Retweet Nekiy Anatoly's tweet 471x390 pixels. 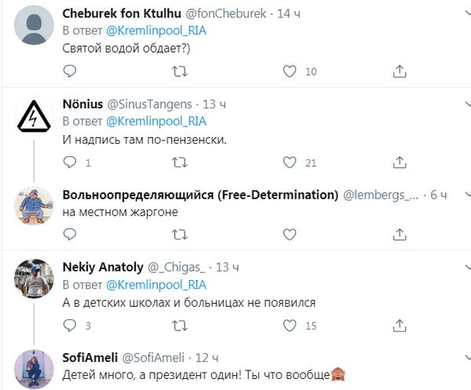tap(180, 325)
